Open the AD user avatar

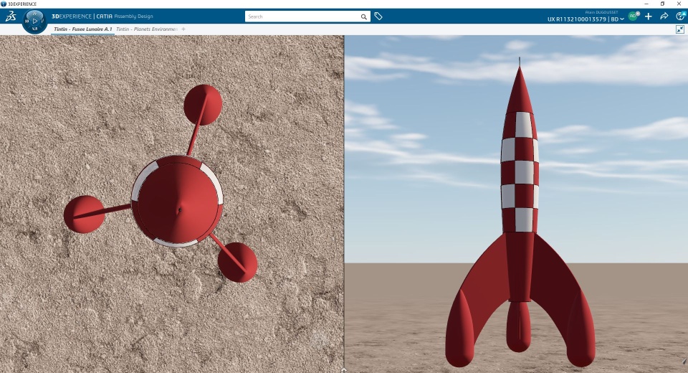[633, 16]
